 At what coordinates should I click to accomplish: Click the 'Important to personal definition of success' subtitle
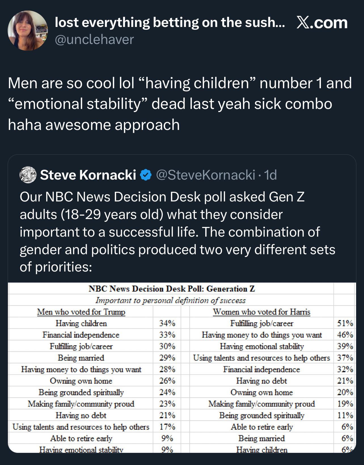(x=170, y=300)
